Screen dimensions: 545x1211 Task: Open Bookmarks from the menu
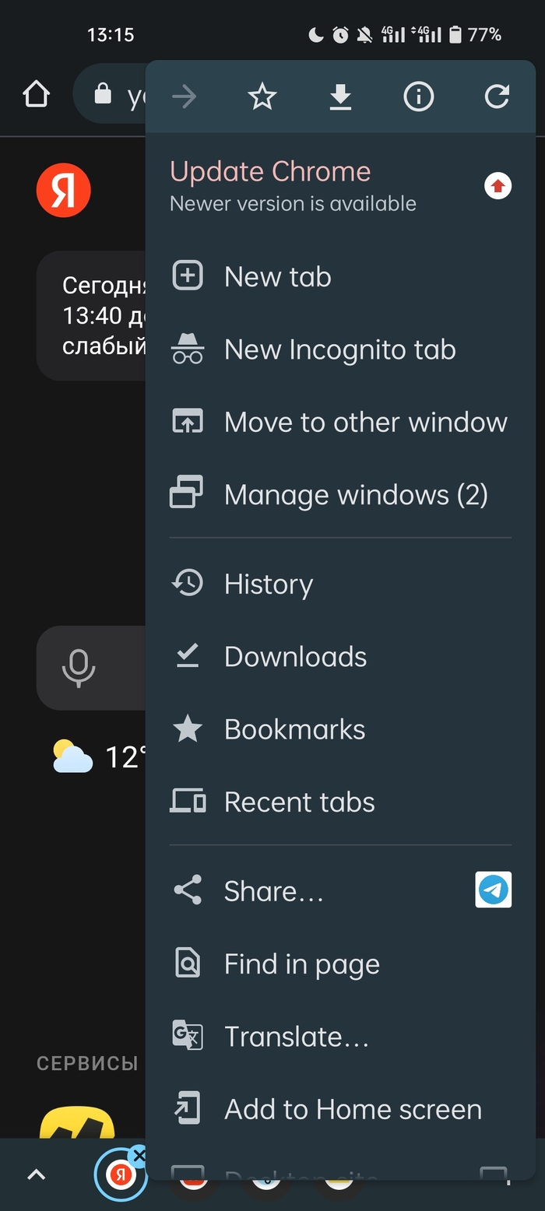294,730
